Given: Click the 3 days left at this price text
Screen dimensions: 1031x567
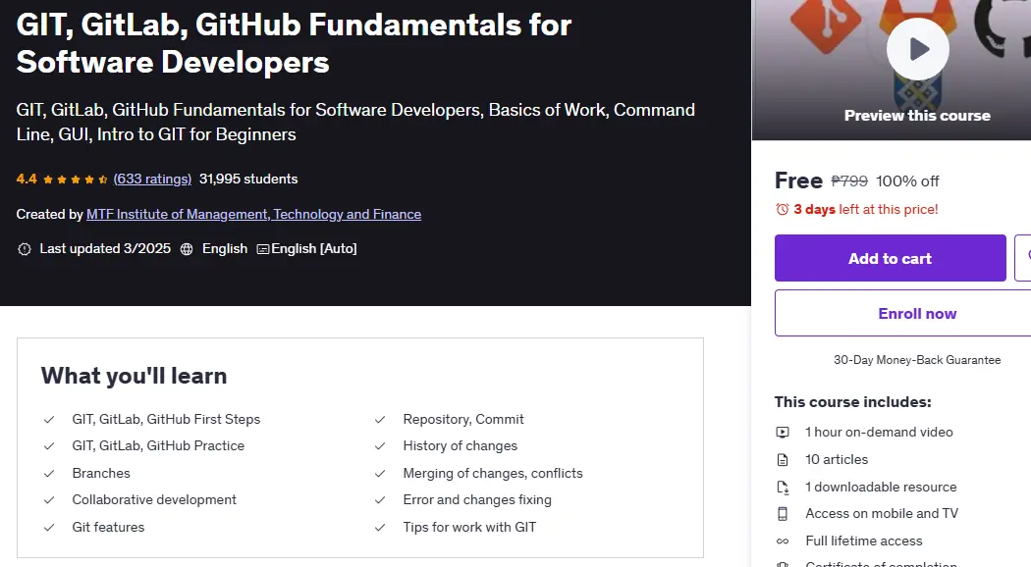Looking at the screenshot, I should pos(866,210).
